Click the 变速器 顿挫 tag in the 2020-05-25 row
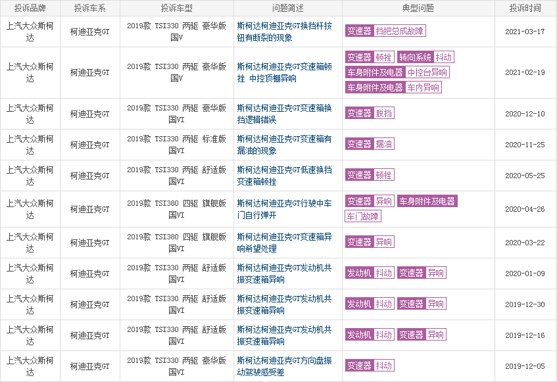 click(x=370, y=175)
